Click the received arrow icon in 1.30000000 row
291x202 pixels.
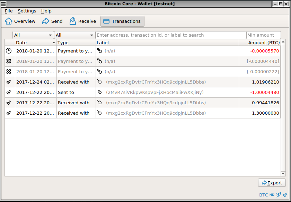point(100,113)
